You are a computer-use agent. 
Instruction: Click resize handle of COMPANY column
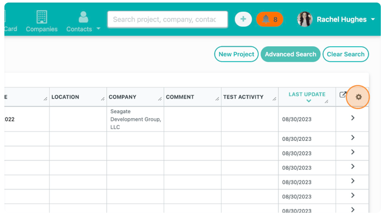click(x=160, y=99)
